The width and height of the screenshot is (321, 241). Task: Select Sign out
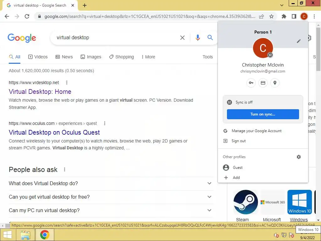(263, 141)
